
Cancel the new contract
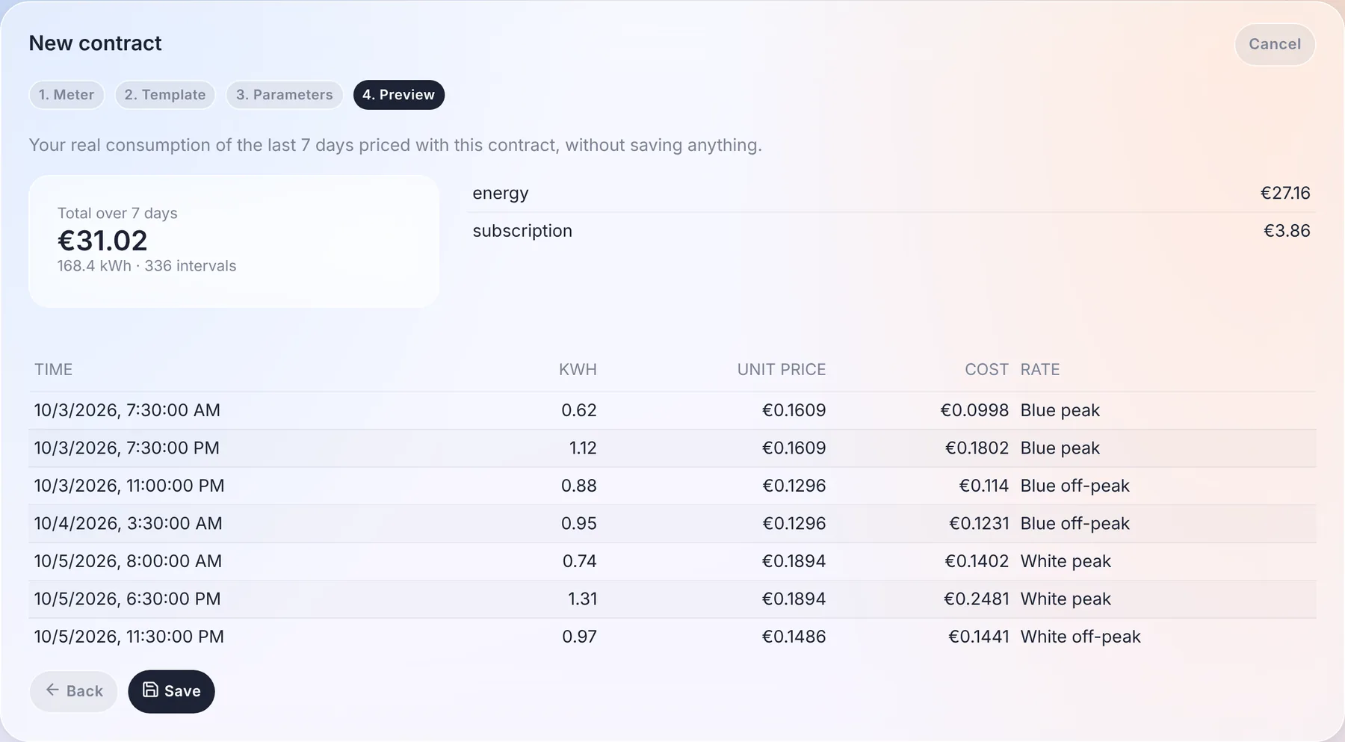[x=1275, y=44]
